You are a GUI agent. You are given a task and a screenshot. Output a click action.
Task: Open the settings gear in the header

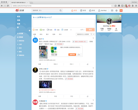coord(116,10)
